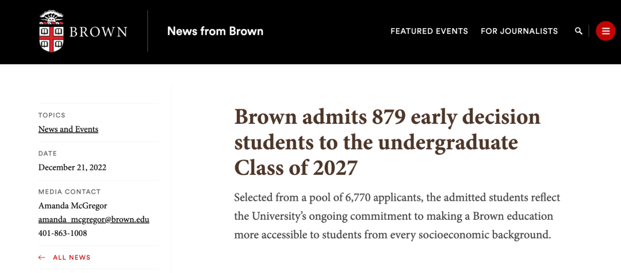Click the Amanda McGregor contact name
This screenshot has height=273, width=621.
[73, 206]
